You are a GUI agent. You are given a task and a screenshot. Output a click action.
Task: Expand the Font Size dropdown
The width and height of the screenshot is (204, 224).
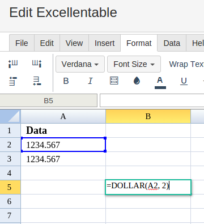(134, 64)
